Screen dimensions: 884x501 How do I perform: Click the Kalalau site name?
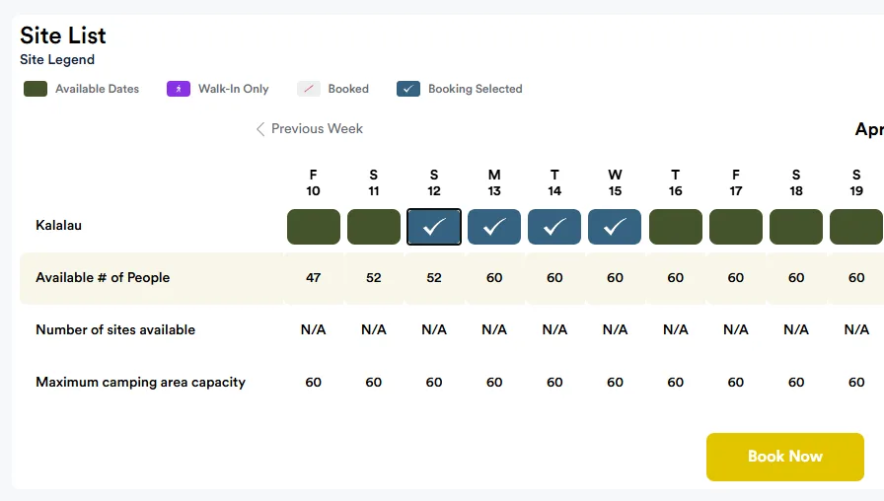point(58,226)
